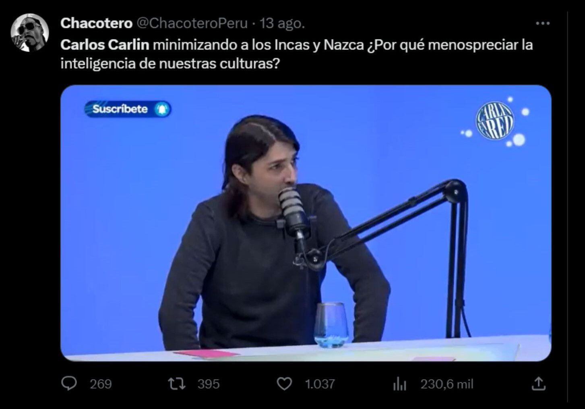585x409 pixels.
Task: Click the share upload icon
Action: (x=538, y=384)
